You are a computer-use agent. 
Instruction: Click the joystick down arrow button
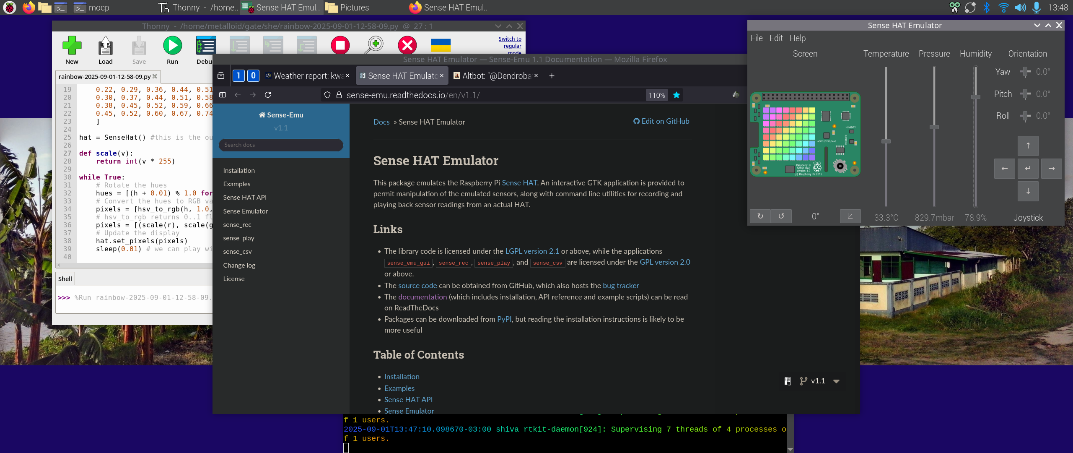point(1028,191)
